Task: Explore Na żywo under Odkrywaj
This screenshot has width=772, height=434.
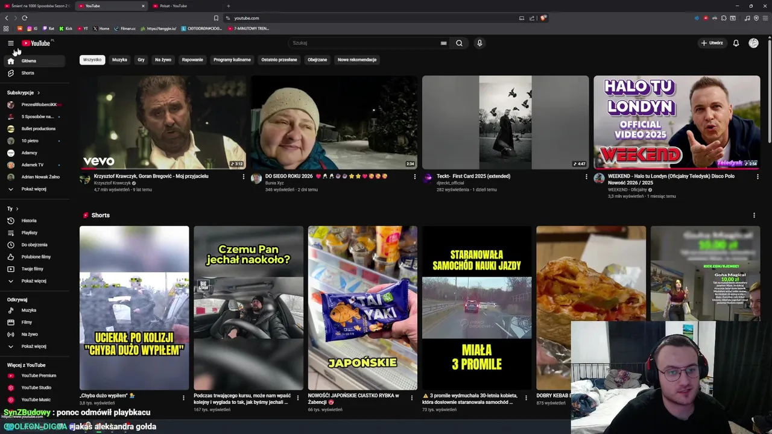Action: [33, 334]
